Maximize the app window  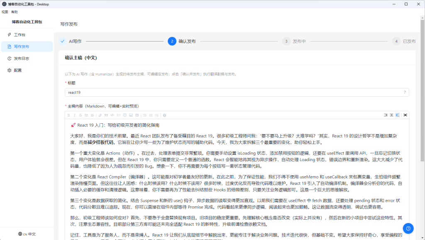[406, 4]
